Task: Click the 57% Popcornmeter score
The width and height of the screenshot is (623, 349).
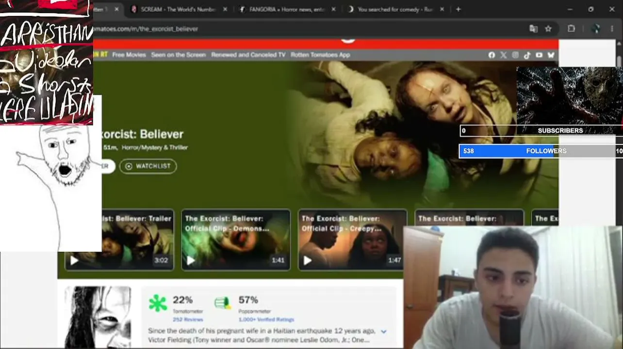Action: pyautogui.click(x=248, y=300)
